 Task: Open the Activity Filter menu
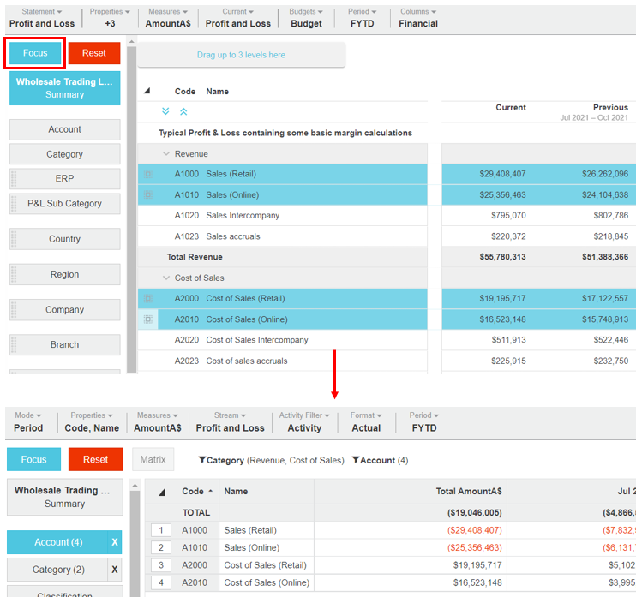point(304,421)
